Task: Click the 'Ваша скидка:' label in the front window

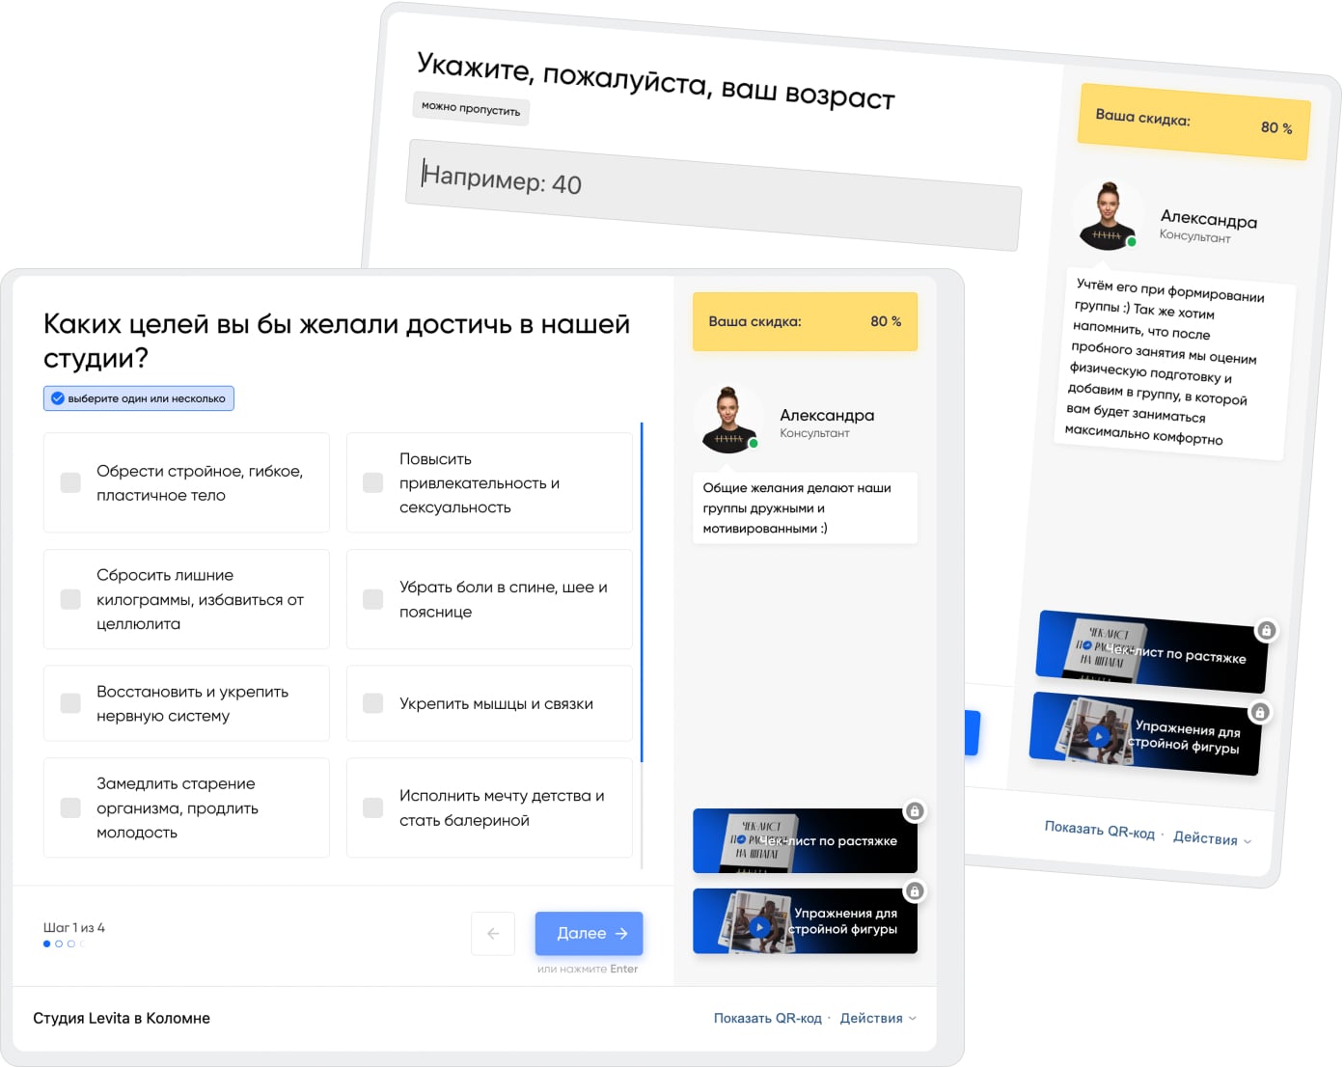Action: tap(754, 321)
